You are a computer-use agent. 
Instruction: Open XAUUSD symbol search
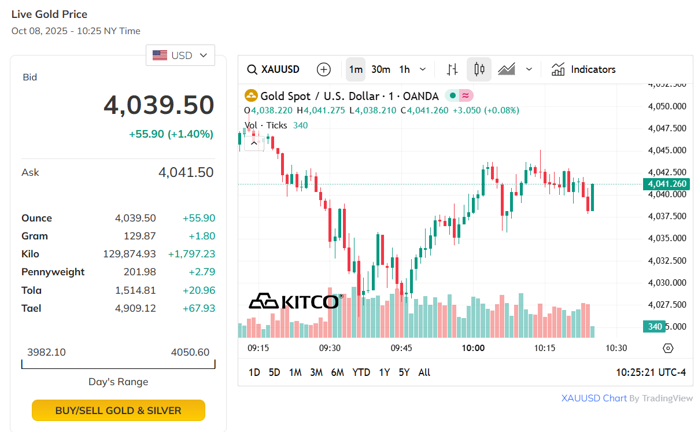pos(274,69)
